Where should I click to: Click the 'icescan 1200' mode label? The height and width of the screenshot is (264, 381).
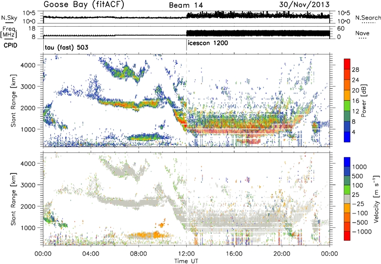(208, 43)
